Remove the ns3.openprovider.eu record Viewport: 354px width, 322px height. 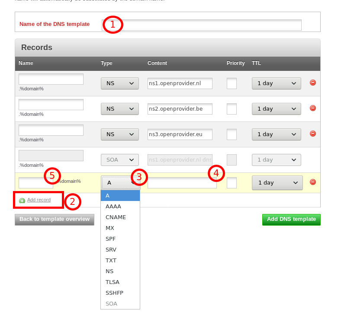(x=313, y=134)
